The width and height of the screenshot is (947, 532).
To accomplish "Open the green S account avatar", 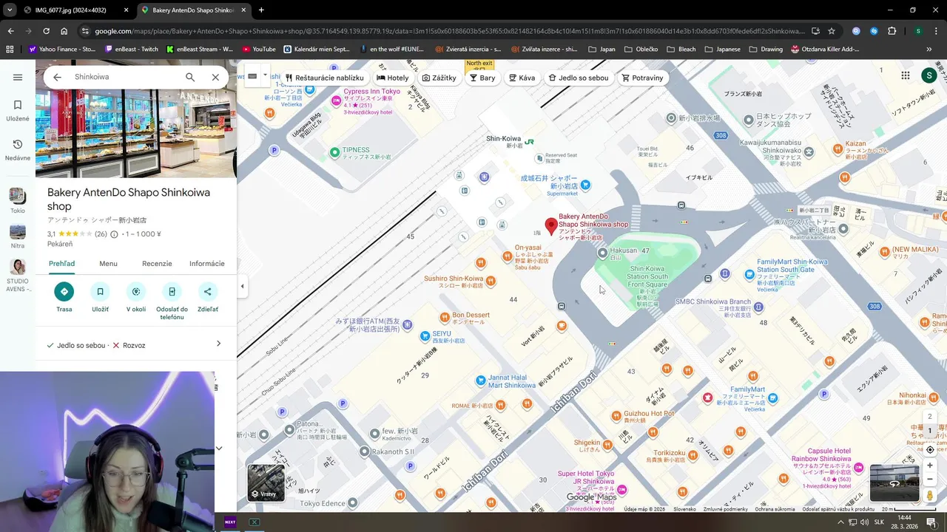I will (x=929, y=75).
